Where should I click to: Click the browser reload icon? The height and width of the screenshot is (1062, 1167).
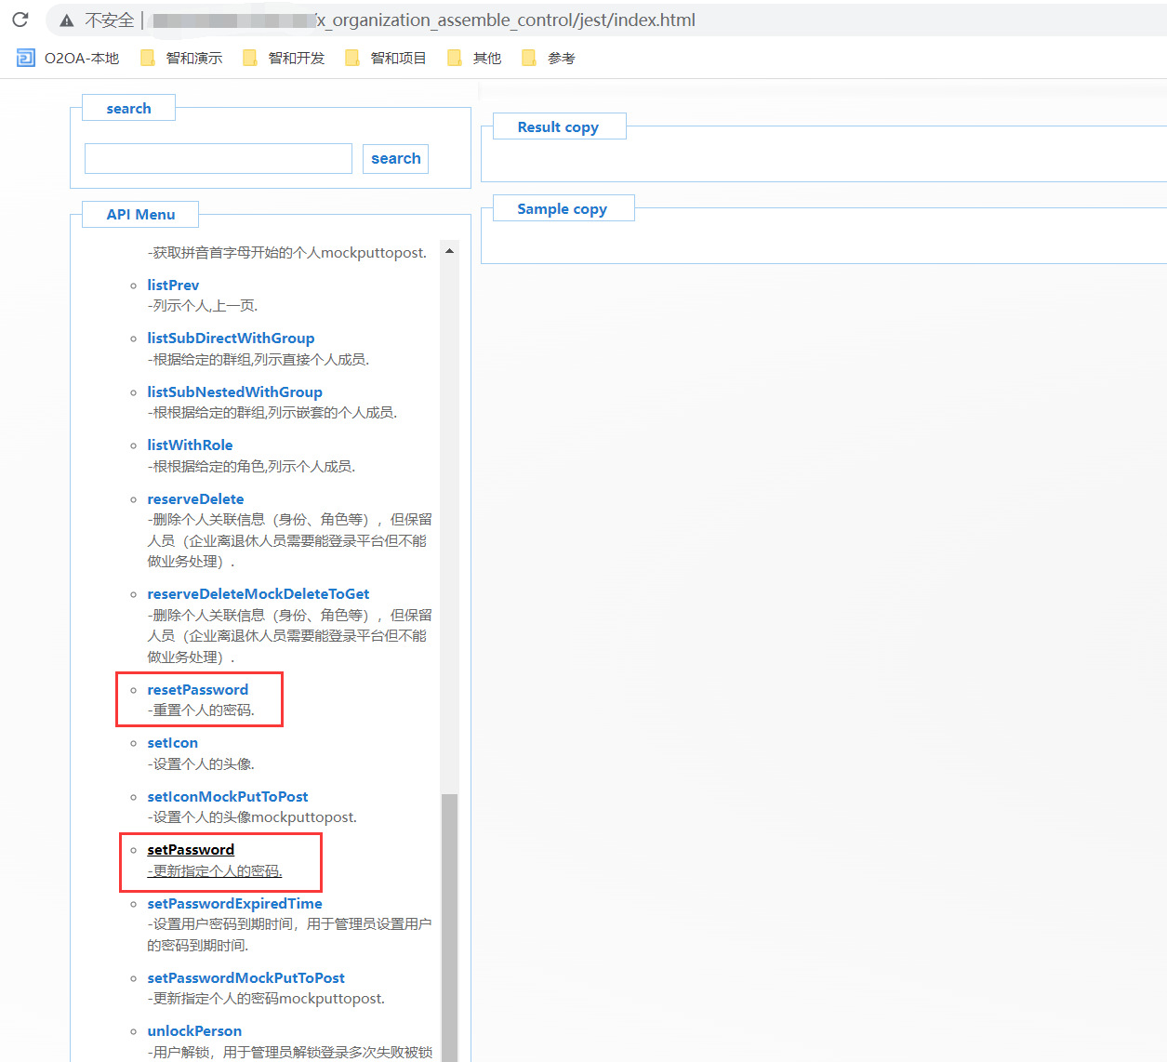click(x=20, y=20)
